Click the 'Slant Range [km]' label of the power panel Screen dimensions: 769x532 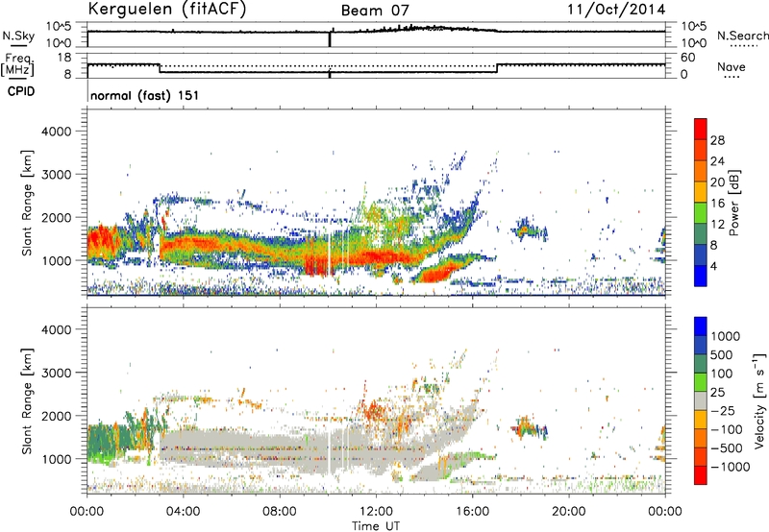(x=27, y=203)
